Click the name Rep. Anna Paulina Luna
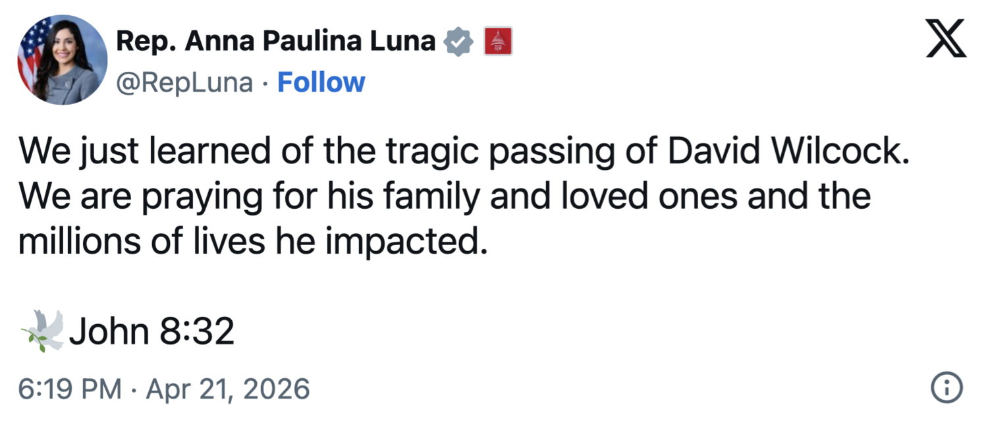 (x=276, y=42)
